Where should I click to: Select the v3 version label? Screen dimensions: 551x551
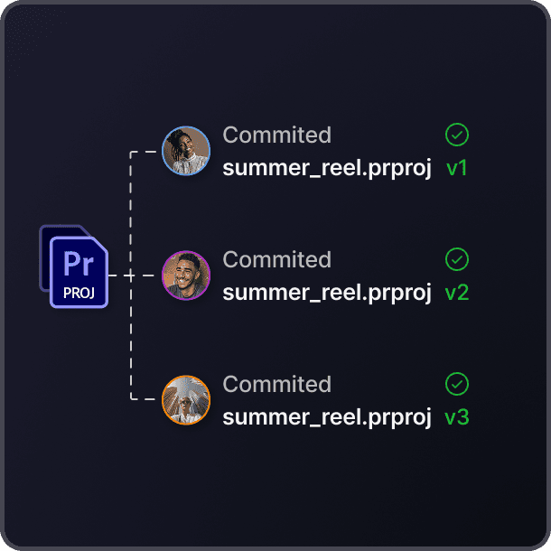457,417
